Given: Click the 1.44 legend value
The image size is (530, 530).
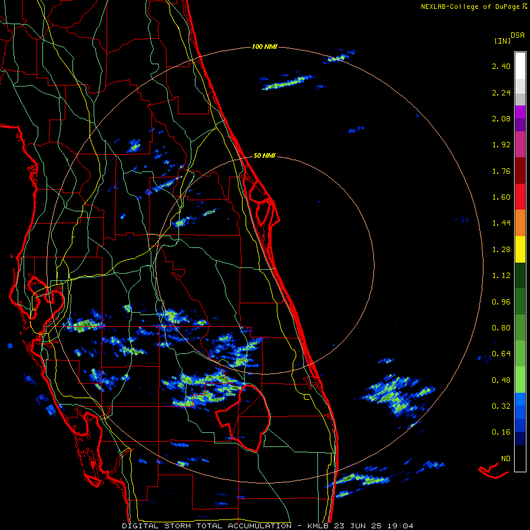Looking at the screenshot, I should 501,223.
